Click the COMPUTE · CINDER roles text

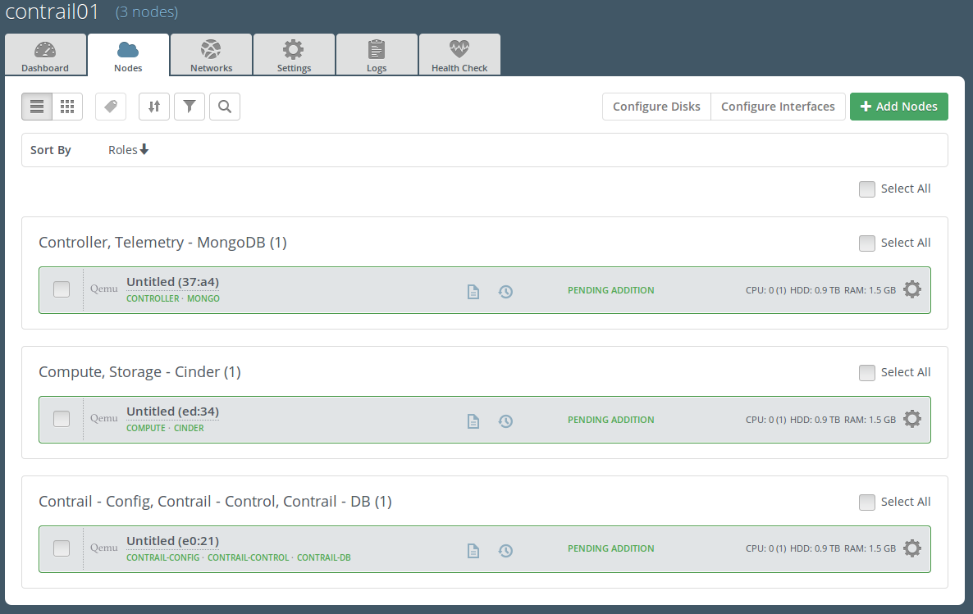pyautogui.click(x=165, y=429)
